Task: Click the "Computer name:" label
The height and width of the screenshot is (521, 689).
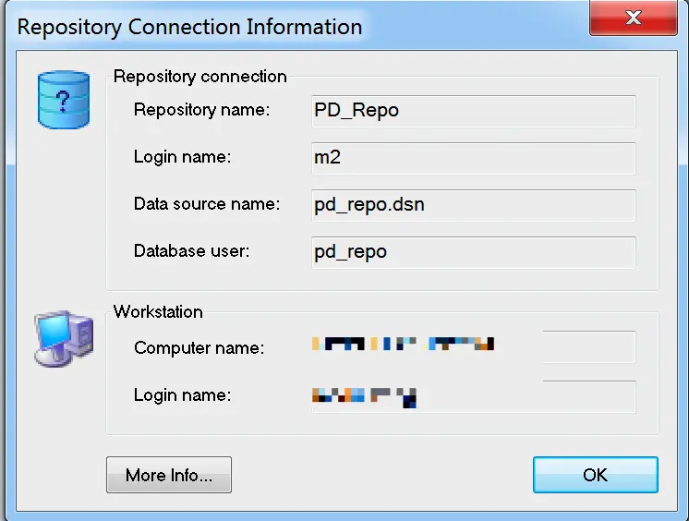Action: pyautogui.click(x=199, y=348)
